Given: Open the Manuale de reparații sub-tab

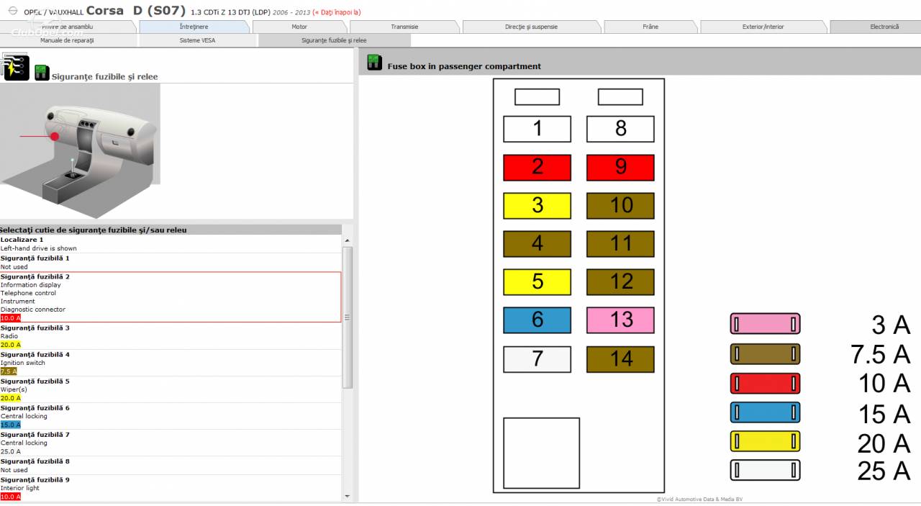Looking at the screenshot, I should pyautogui.click(x=68, y=40).
